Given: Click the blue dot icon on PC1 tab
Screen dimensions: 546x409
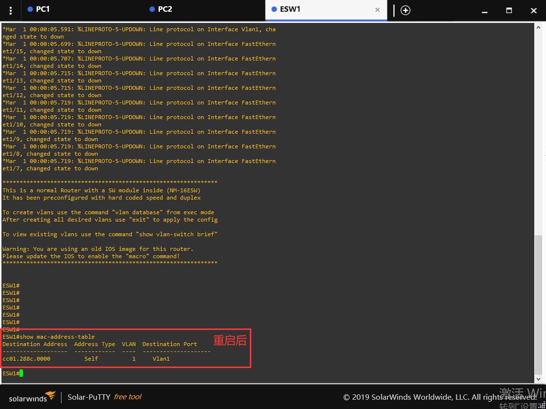Looking at the screenshot, I should click(30, 9).
